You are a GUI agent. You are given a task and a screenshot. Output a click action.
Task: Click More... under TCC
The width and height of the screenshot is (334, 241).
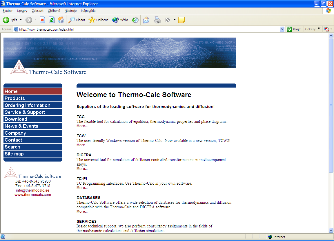pyautogui.click(x=82, y=126)
